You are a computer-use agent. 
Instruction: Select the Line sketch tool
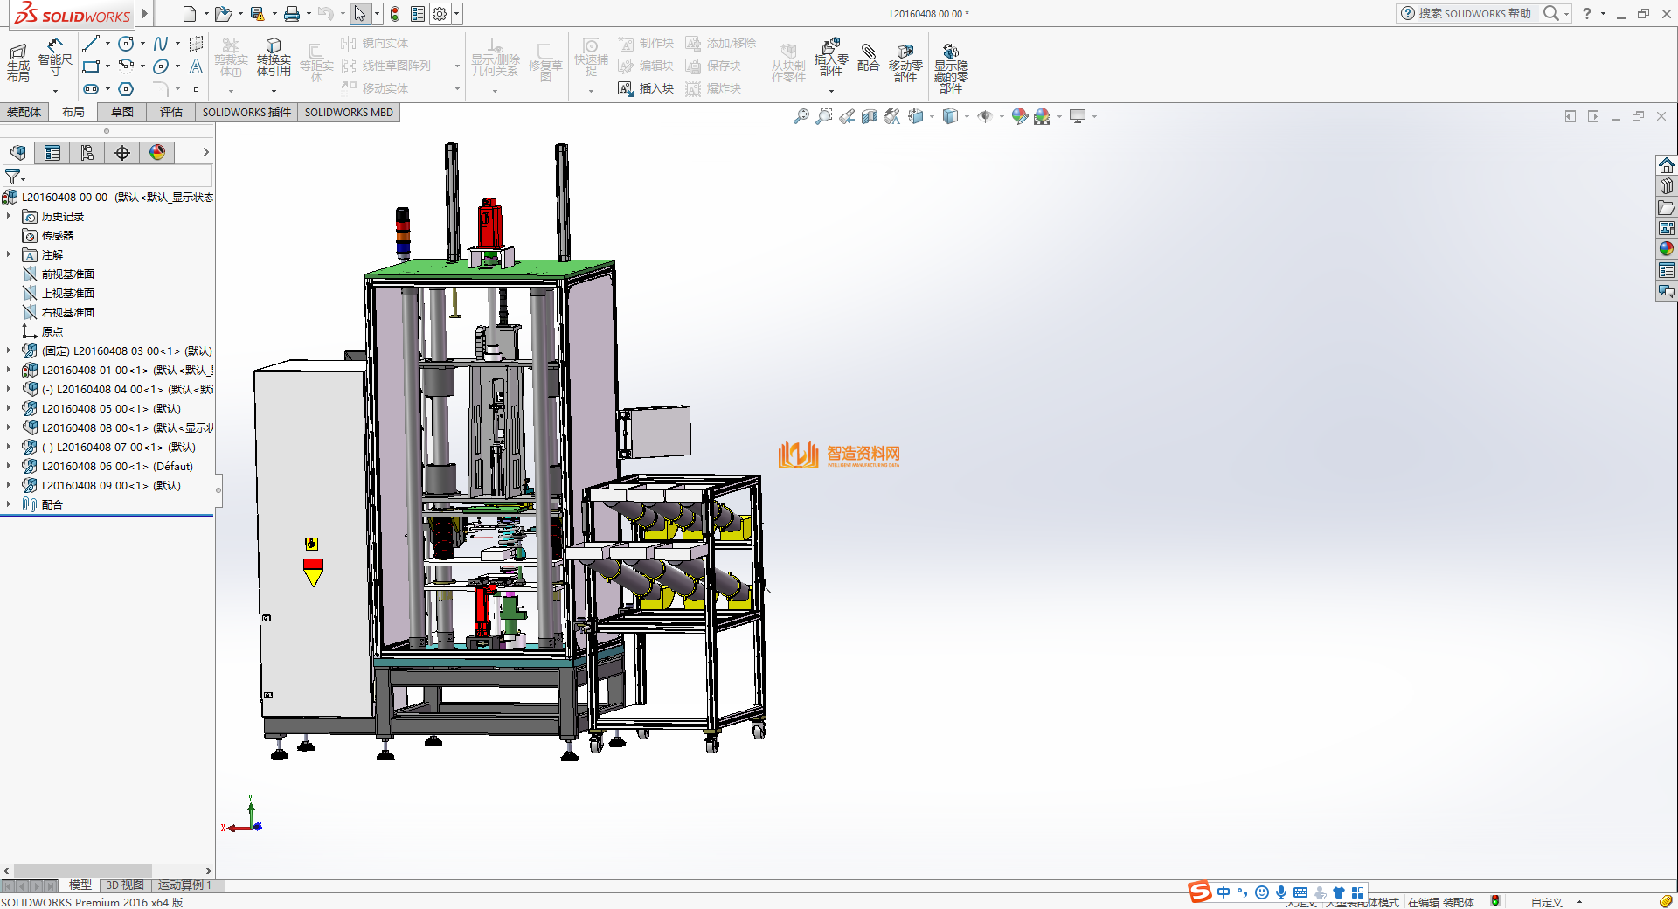coord(90,44)
